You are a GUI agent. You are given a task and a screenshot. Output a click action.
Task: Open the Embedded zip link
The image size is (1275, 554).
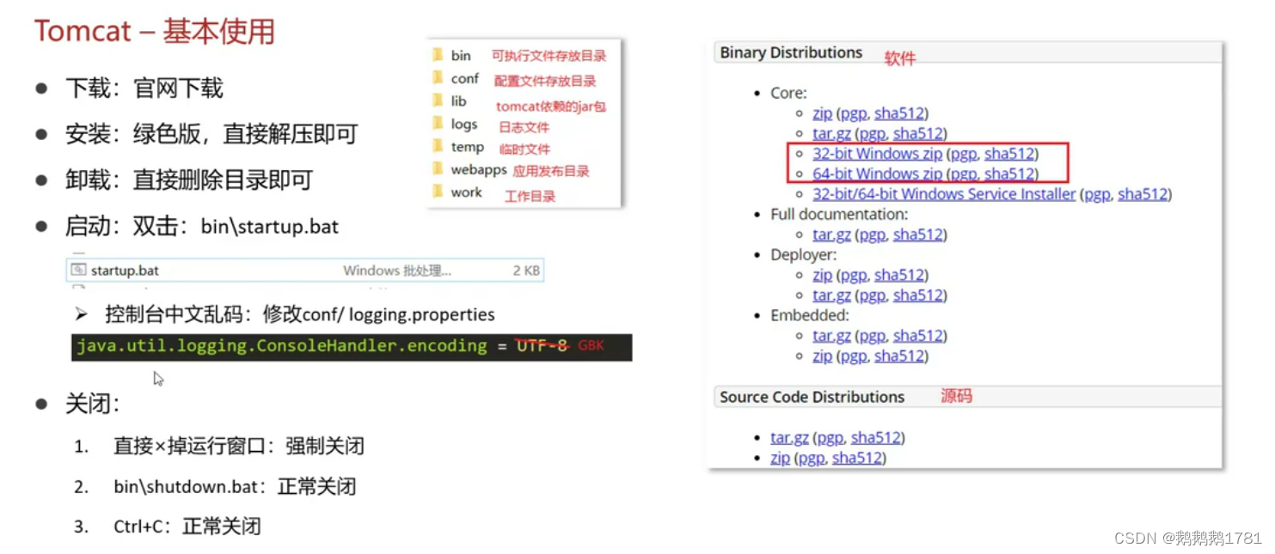(x=822, y=356)
